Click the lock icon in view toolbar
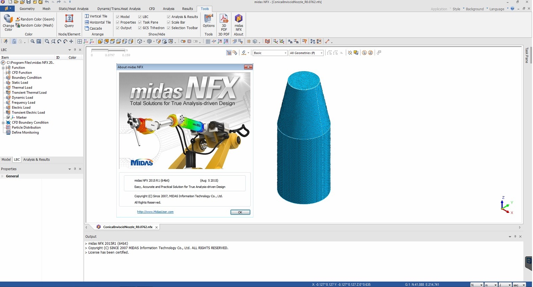 click(14, 42)
